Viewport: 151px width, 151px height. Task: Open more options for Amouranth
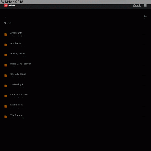[144, 34]
